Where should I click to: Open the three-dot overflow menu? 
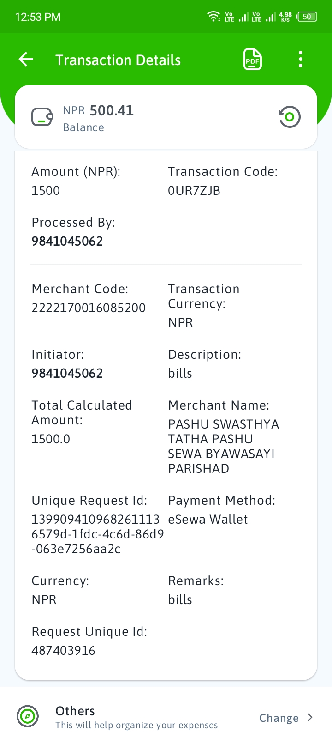(301, 60)
